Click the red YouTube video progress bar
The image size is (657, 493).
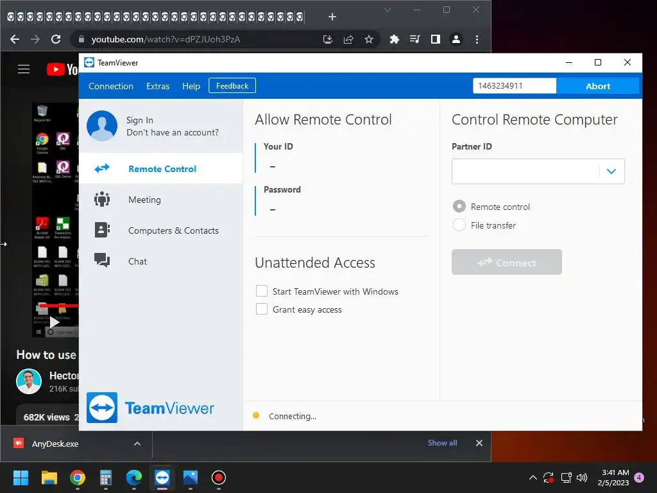[58, 306]
